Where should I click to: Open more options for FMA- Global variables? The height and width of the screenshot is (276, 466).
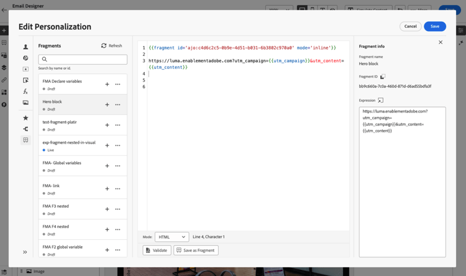[x=117, y=166]
